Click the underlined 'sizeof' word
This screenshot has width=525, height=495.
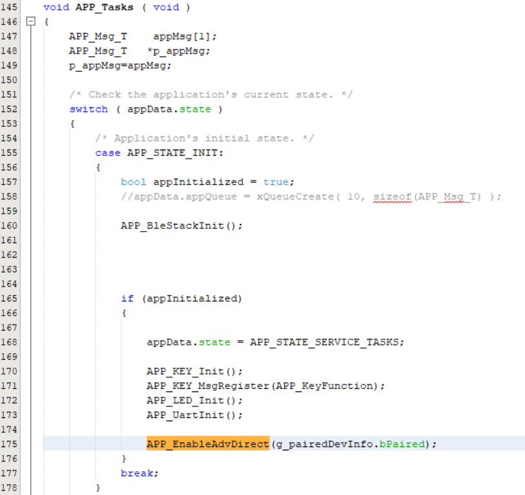(x=392, y=197)
